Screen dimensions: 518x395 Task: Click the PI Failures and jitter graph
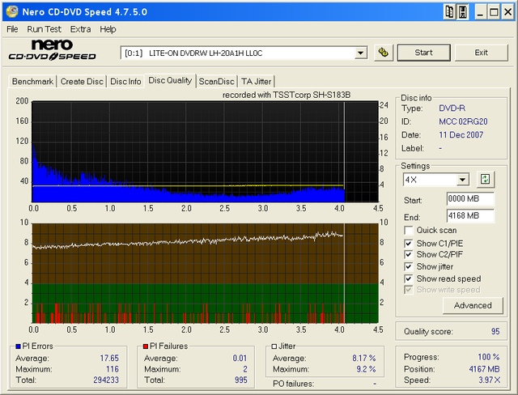[205, 273]
